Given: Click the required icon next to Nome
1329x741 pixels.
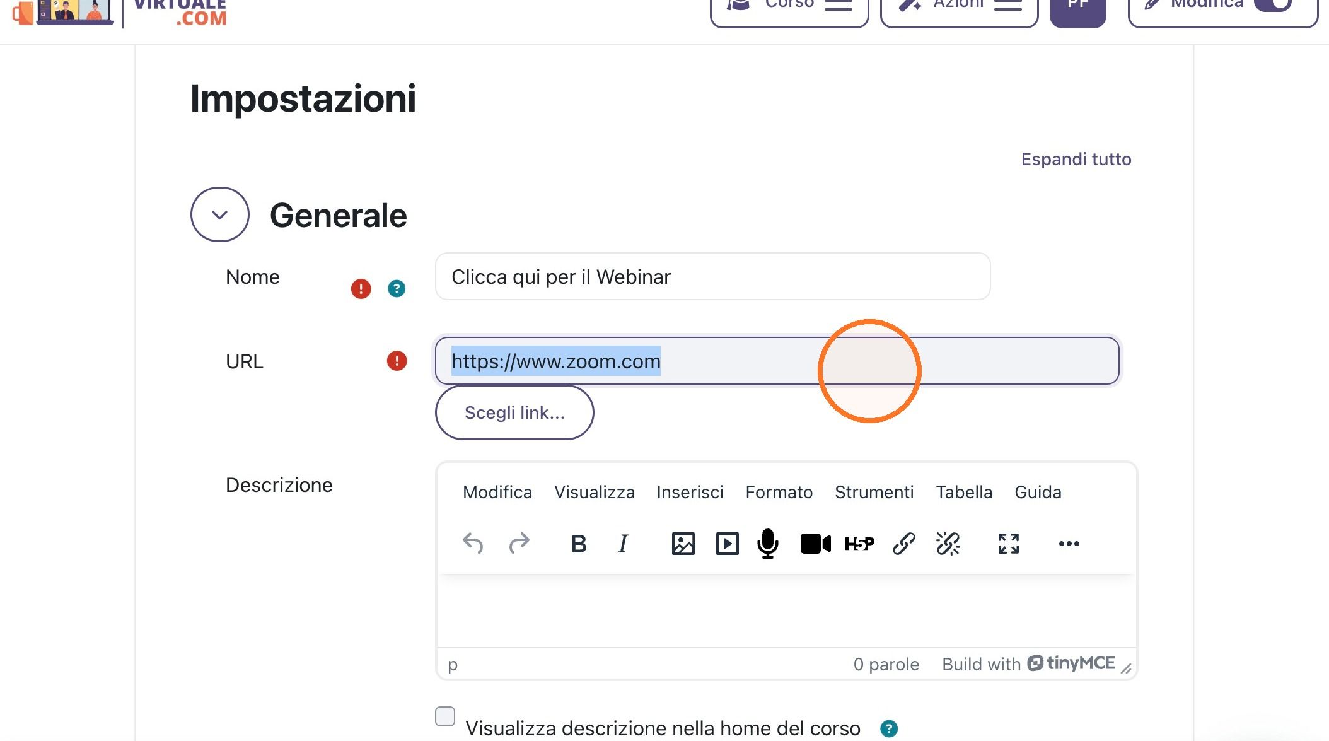Looking at the screenshot, I should (361, 289).
